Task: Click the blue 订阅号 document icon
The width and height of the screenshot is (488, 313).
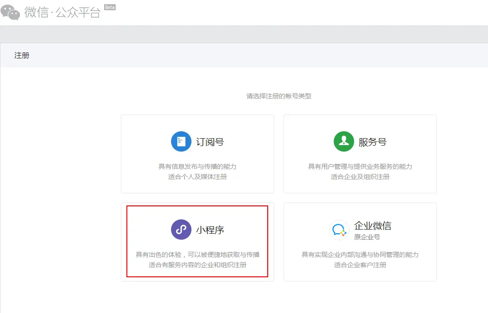Action: [x=181, y=141]
